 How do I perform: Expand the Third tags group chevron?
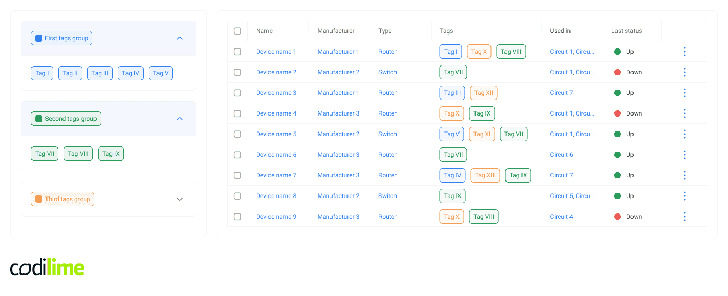click(180, 199)
